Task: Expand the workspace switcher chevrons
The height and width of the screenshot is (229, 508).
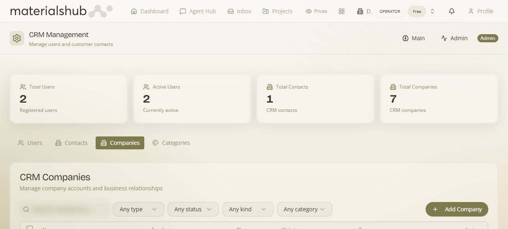Action: pyautogui.click(x=432, y=11)
